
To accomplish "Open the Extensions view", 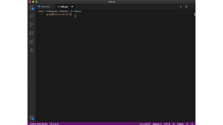I will point(32,42).
